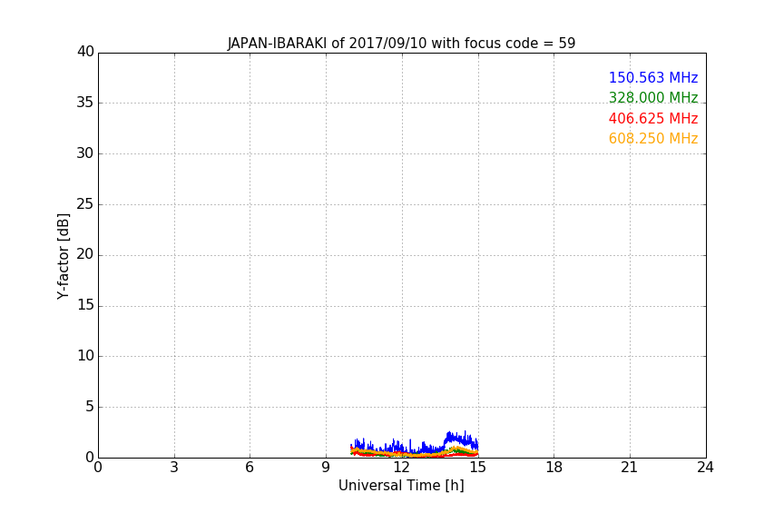Click y-axis tick value 5
784x523 pixels.
pyautogui.click(x=90, y=407)
